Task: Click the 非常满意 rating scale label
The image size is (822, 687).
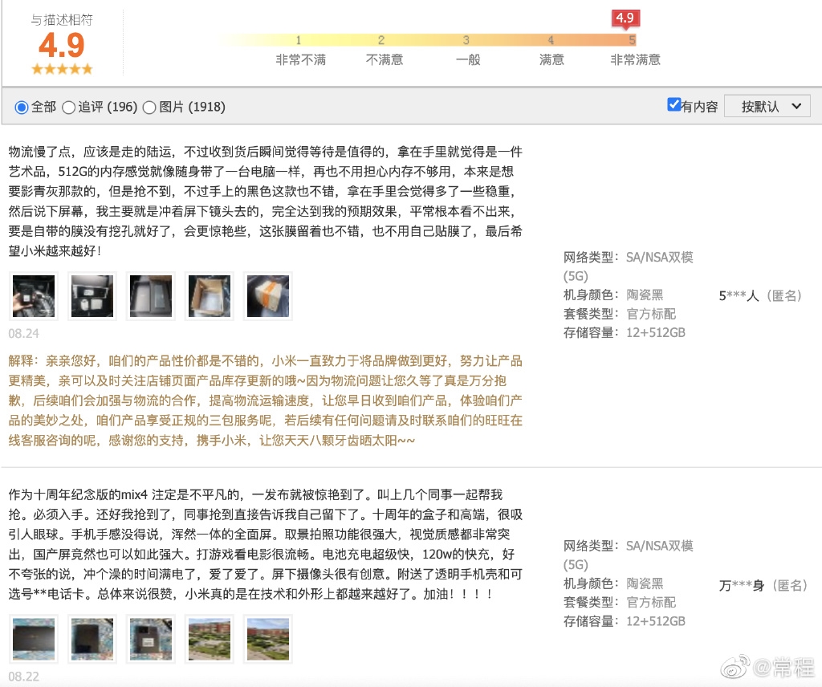Action: click(636, 59)
